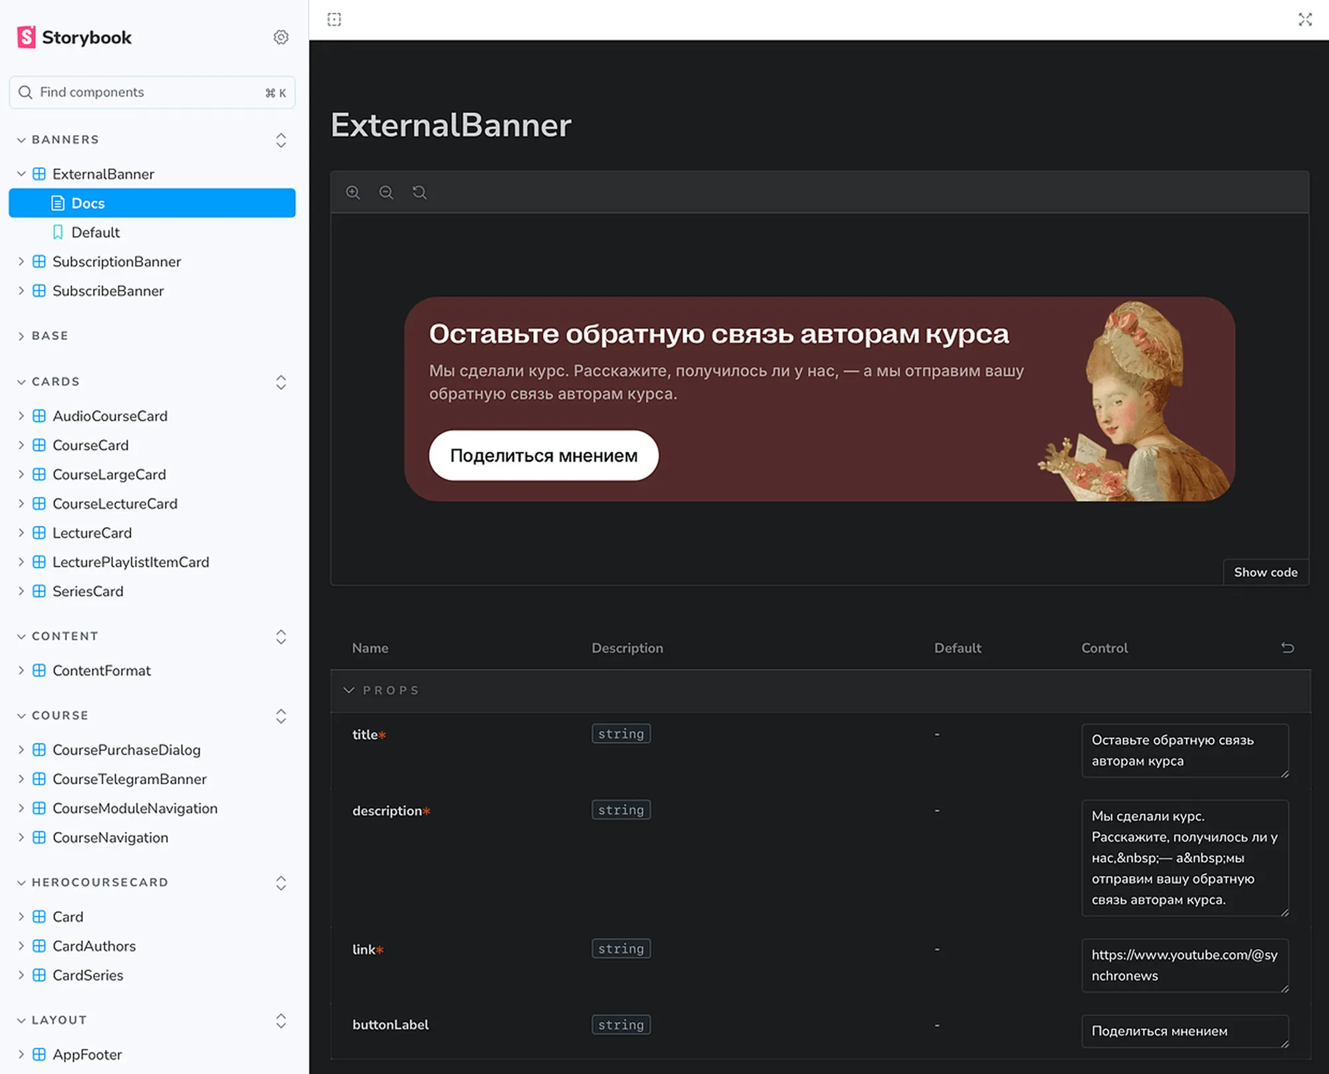Collapse the HEROCOURSECARD section

pyautogui.click(x=93, y=882)
